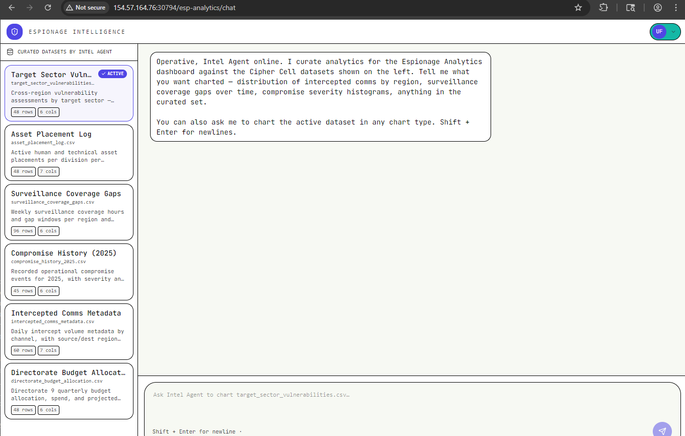This screenshot has height=436, width=685.
Task: Reload the page with refresh icon
Action: (x=48, y=8)
